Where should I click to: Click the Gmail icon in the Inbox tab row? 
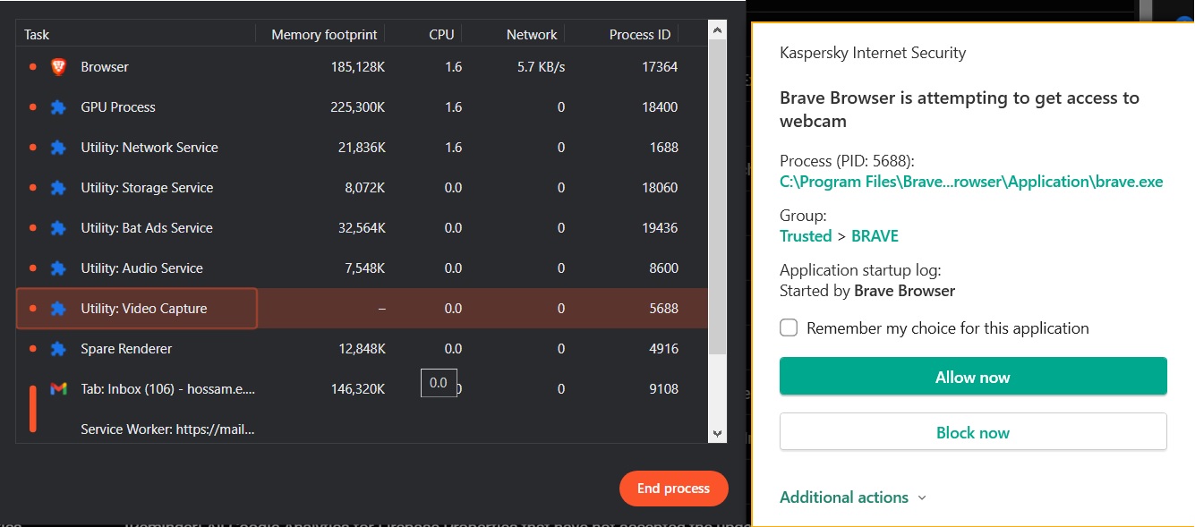pyautogui.click(x=58, y=388)
